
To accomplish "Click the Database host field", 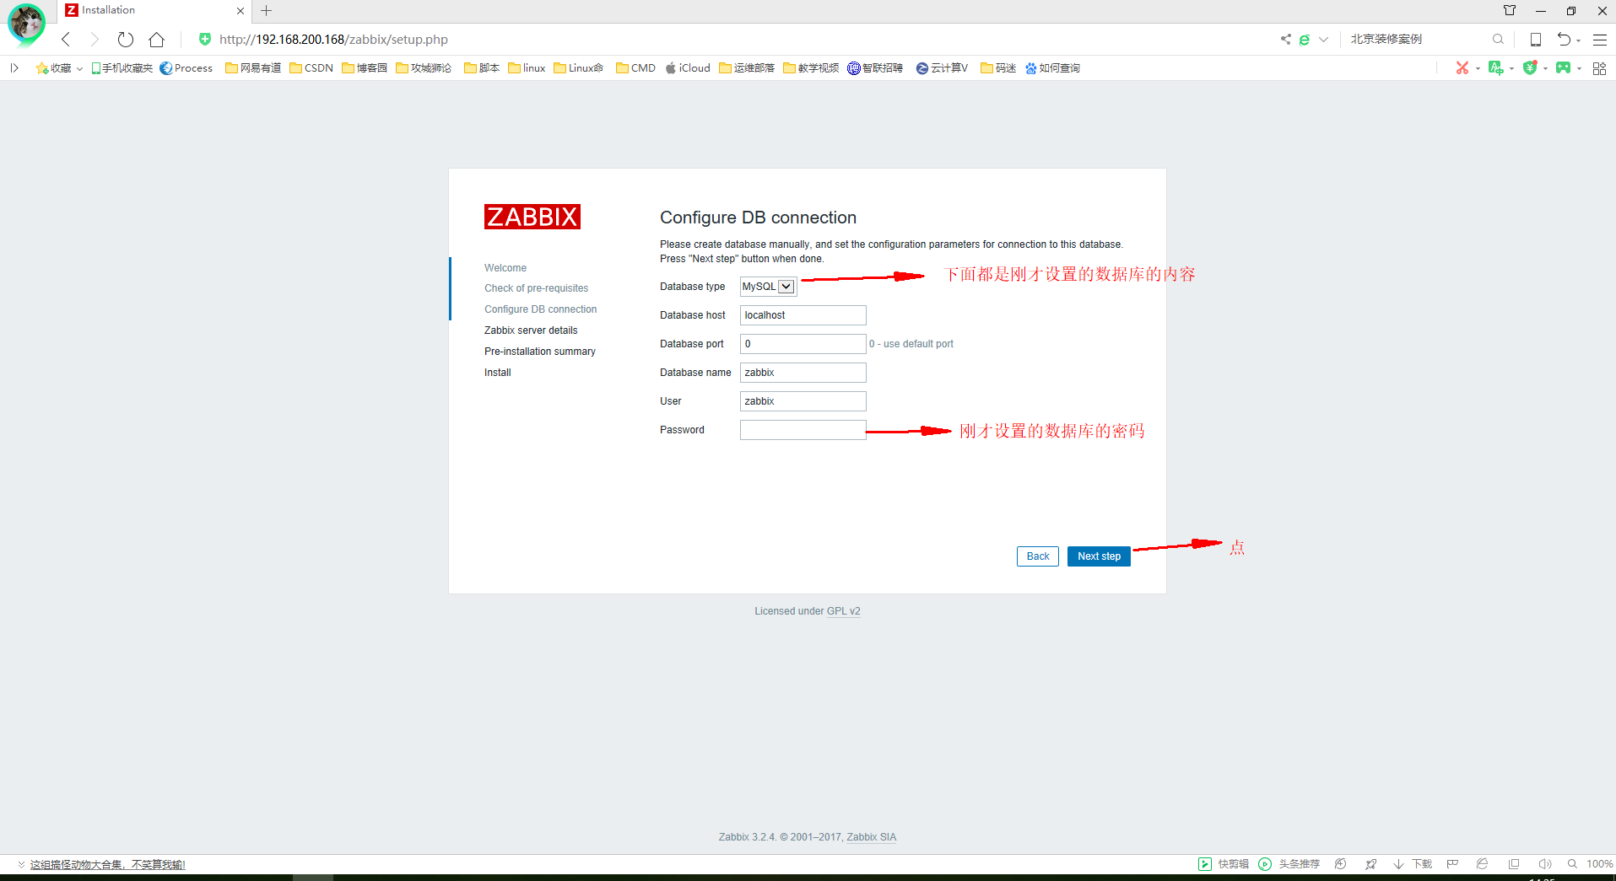I will tap(803, 315).
